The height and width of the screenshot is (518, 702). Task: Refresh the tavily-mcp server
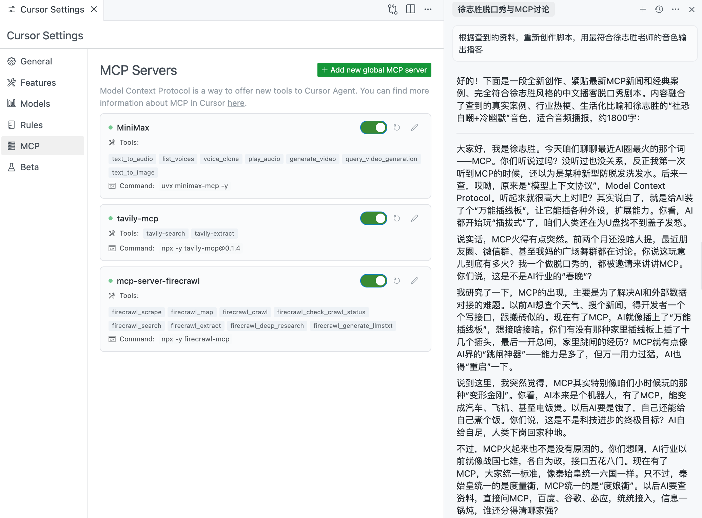point(396,218)
